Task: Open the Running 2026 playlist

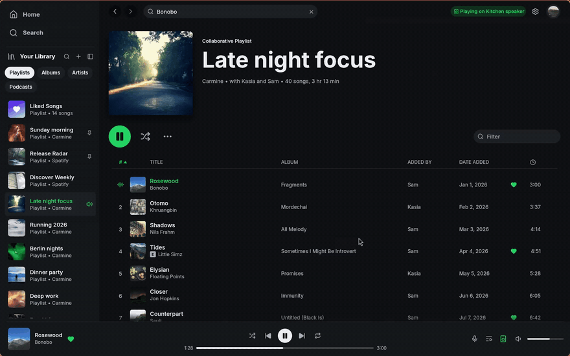Action: click(51, 228)
